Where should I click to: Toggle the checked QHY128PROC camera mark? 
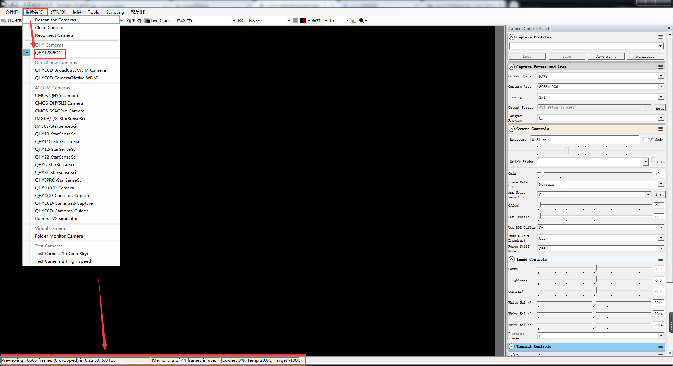27,53
